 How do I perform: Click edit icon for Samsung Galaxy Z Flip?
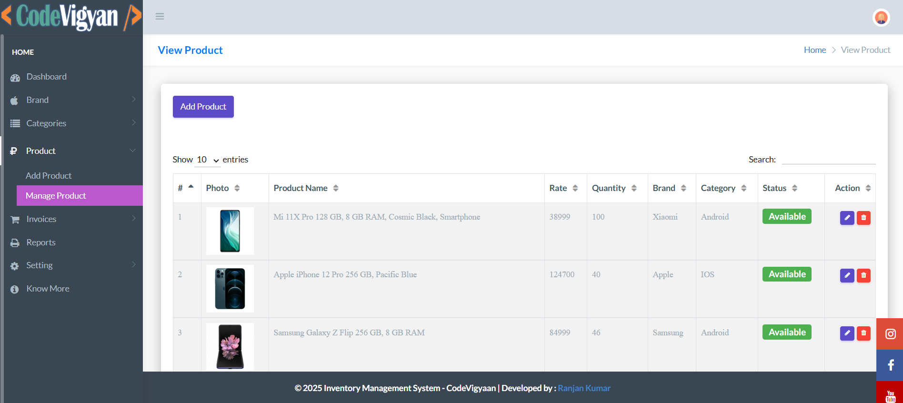pos(847,333)
